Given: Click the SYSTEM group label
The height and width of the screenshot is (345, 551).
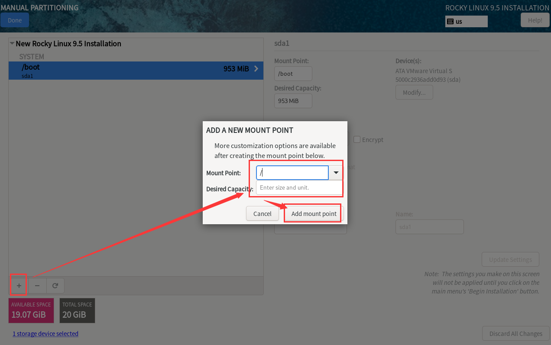Looking at the screenshot, I should [x=32, y=57].
